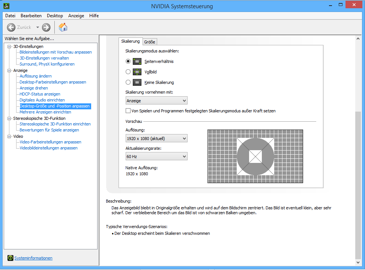
Task: Click the Vollbild scaling mode icon
Action: [x=137, y=72]
